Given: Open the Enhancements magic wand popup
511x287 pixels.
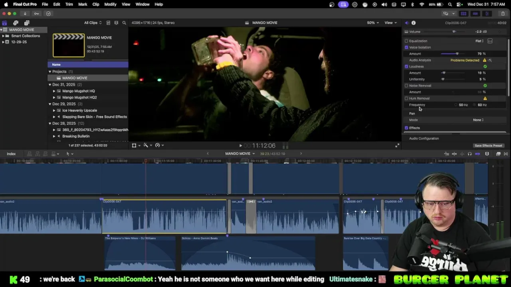Looking at the screenshot, I should [x=147, y=145].
